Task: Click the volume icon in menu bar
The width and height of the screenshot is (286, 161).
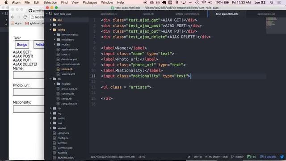Action: click(210, 2)
